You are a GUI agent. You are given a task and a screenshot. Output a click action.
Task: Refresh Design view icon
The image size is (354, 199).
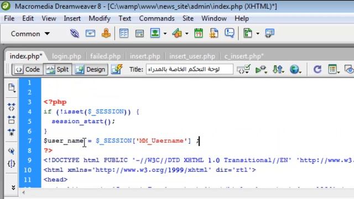317,69
